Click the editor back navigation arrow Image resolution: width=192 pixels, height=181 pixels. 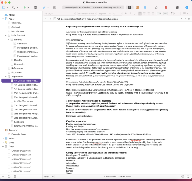(46, 19)
